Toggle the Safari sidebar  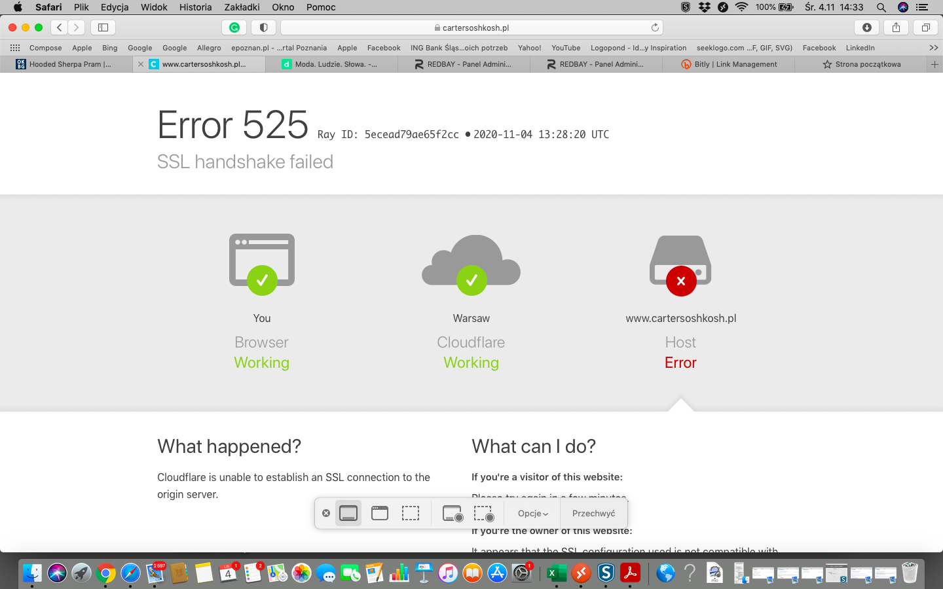click(x=103, y=27)
